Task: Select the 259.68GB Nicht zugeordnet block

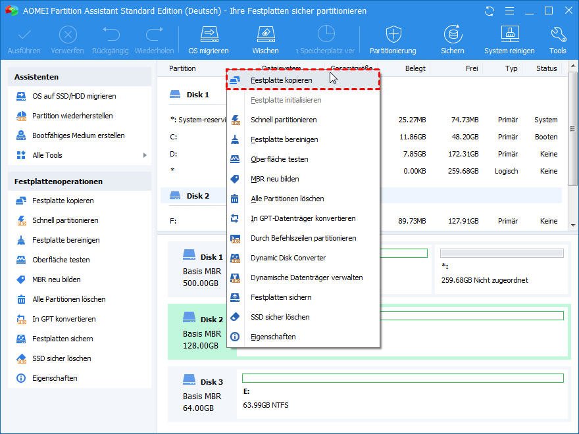Action: pos(501,269)
